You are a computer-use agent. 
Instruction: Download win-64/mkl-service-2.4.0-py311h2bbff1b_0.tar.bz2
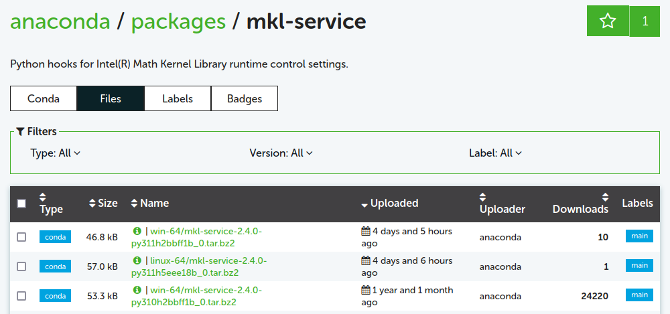[x=196, y=237]
